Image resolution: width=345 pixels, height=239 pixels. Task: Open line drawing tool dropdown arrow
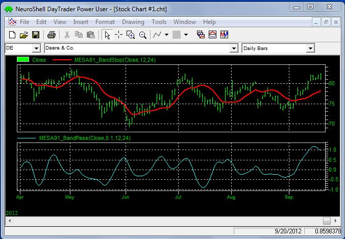pos(166,35)
